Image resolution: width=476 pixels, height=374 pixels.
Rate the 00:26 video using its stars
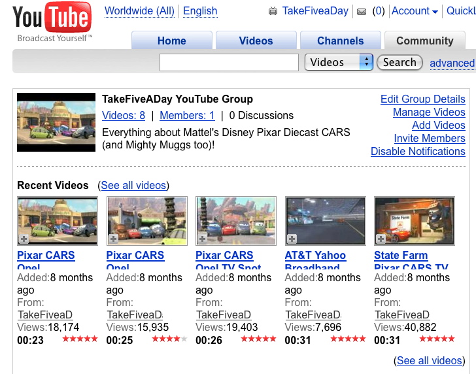pos(259,339)
